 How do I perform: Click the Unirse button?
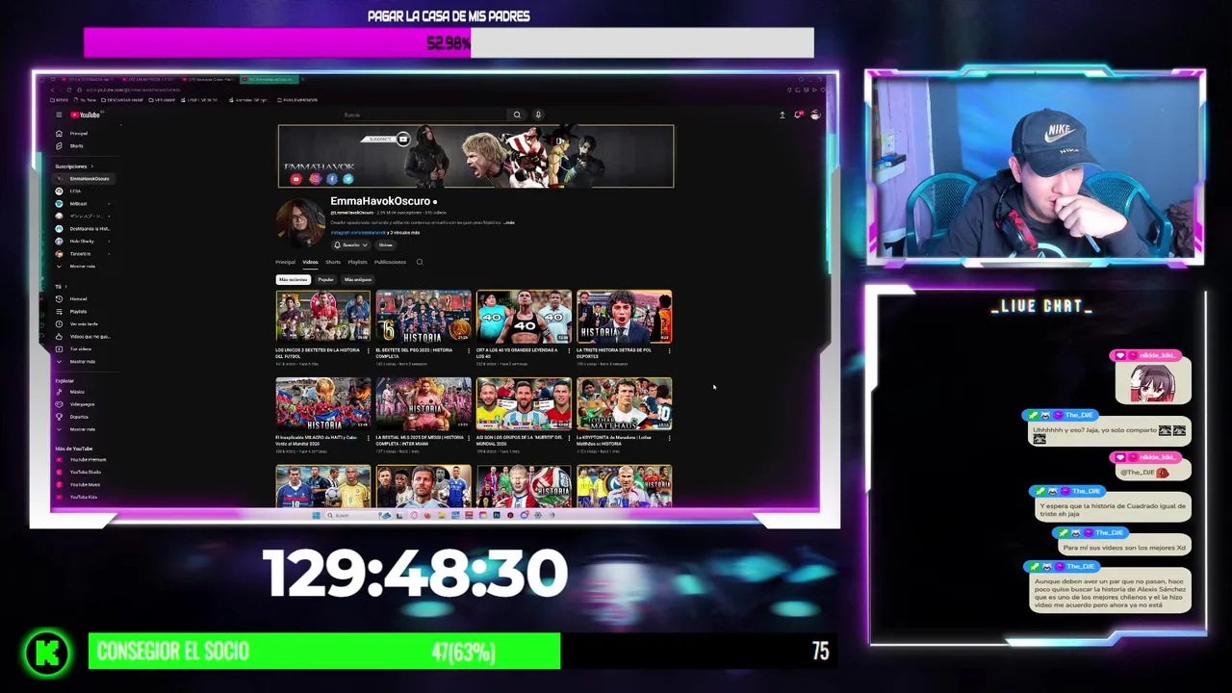click(385, 244)
